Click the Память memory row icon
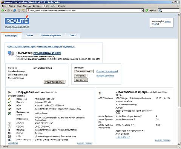This screenshot has height=149, width=181. [9, 102]
